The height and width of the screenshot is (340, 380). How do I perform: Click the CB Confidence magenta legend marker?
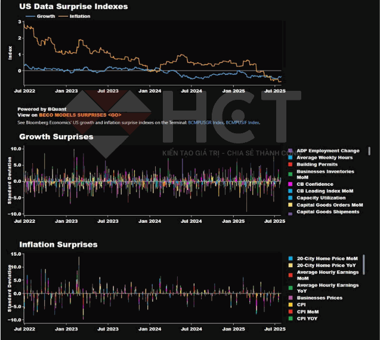tap(290, 184)
